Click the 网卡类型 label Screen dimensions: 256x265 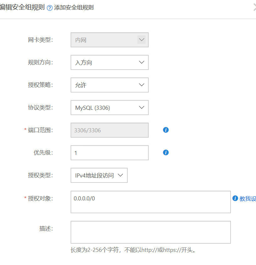click(x=40, y=40)
